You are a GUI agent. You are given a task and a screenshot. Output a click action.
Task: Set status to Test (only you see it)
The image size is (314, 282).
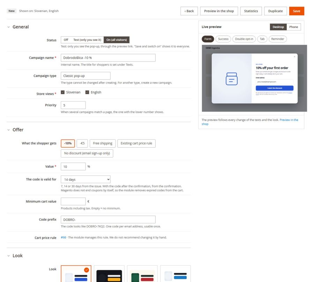tap(87, 40)
